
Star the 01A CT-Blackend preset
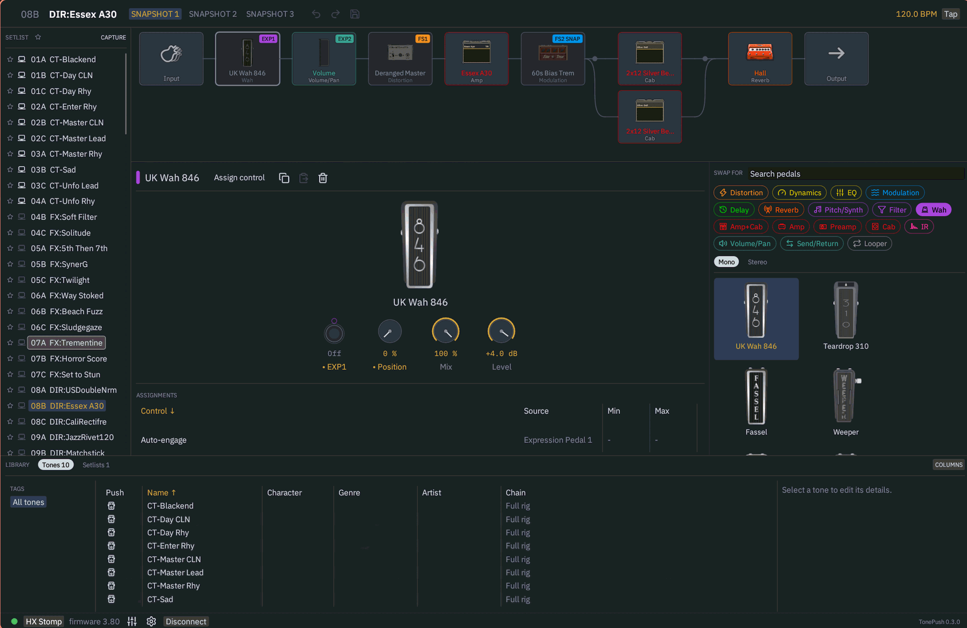click(10, 59)
